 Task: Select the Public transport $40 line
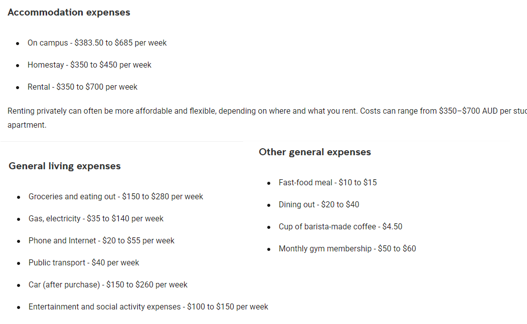[84, 263]
